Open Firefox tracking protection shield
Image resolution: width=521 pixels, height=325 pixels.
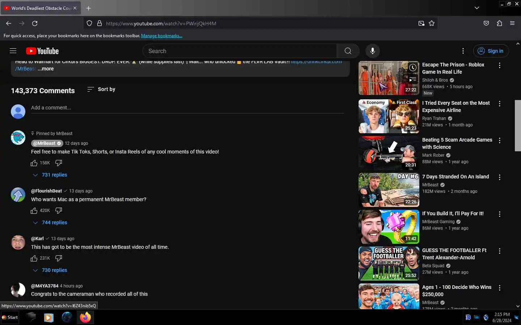(x=89, y=23)
